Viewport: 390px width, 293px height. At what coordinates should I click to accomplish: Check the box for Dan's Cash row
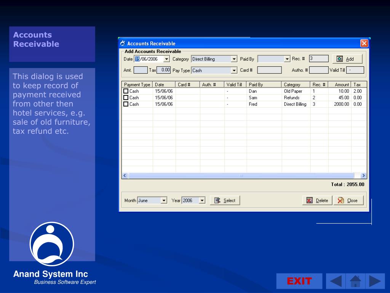(x=126, y=91)
